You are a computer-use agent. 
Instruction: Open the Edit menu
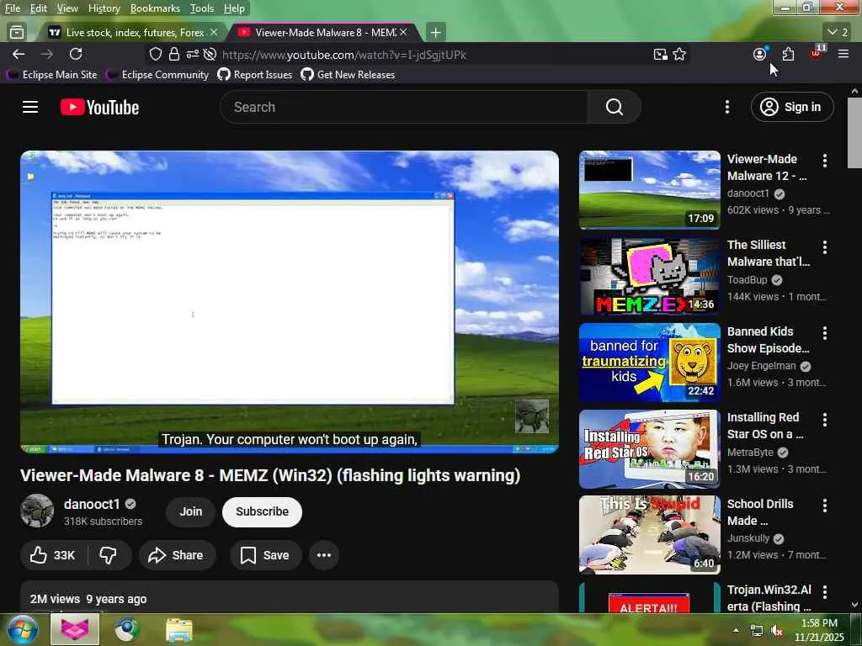(38, 8)
